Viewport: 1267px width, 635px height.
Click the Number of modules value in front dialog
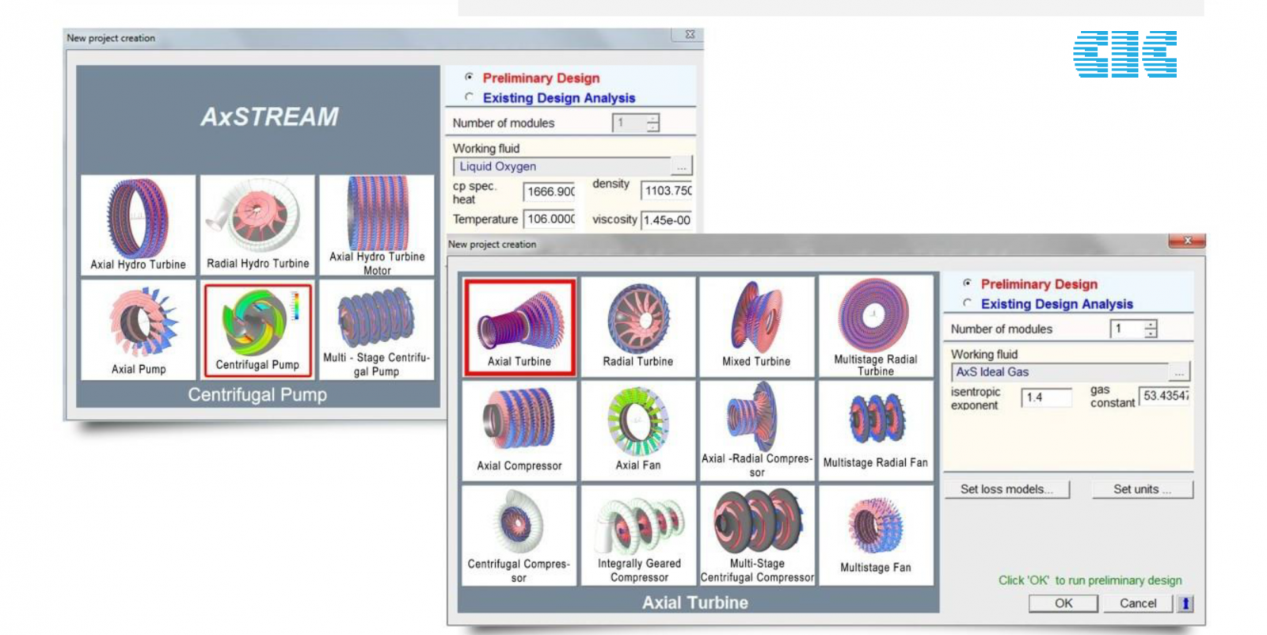pos(1127,329)
